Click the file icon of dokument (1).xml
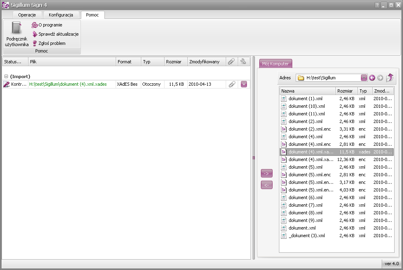 [284, 99]
